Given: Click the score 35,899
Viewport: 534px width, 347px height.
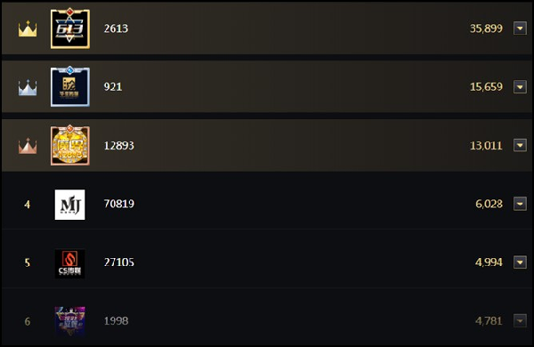Looking at the screenshot, I should pos(486,28).
